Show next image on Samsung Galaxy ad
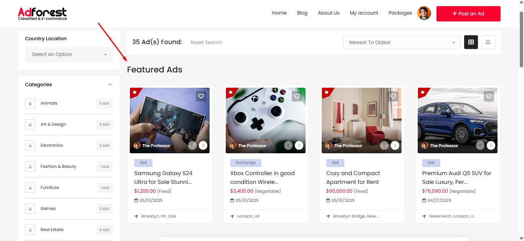 coord(203,145)
